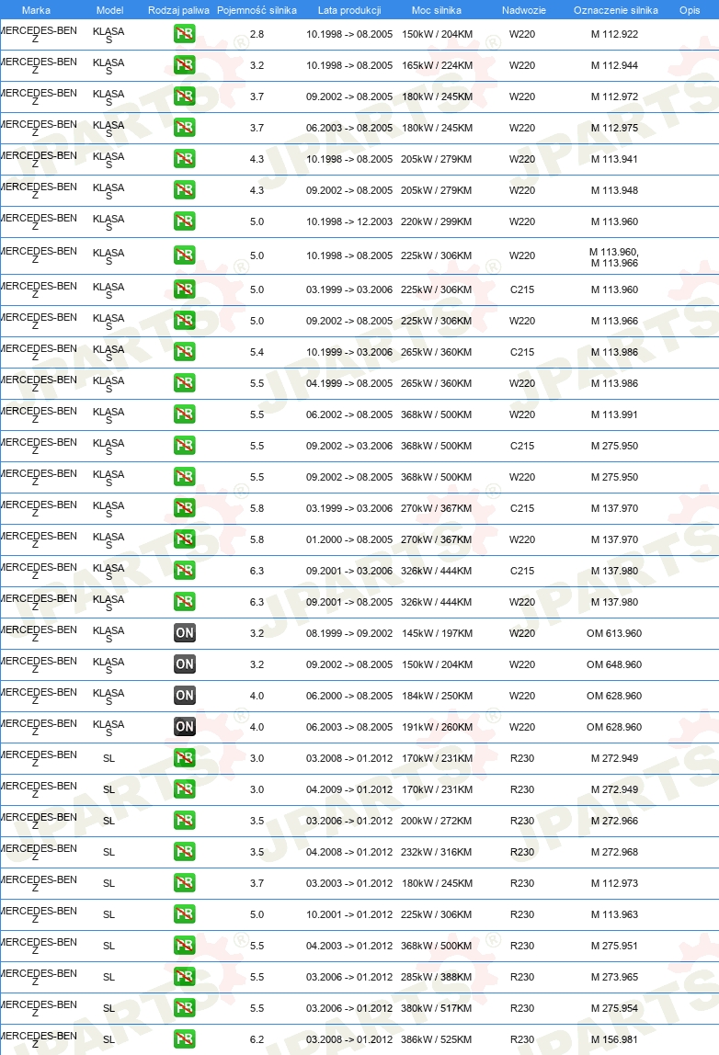This screenshot has height=1055, width=719.
Task: Click the petrol icon in the M 113.941 row
Action: click(x=185, y=159)
